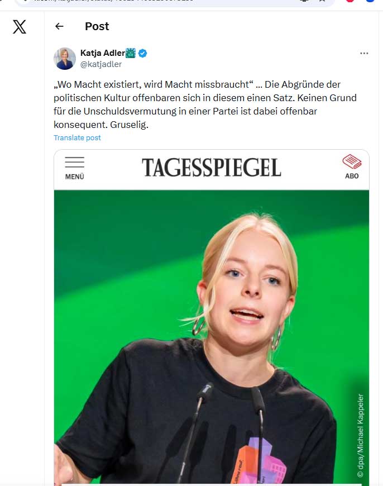Open the @katjadler handle link
Image resolution: width=383 pixels, height=486 pixels.
pos(101,64)
